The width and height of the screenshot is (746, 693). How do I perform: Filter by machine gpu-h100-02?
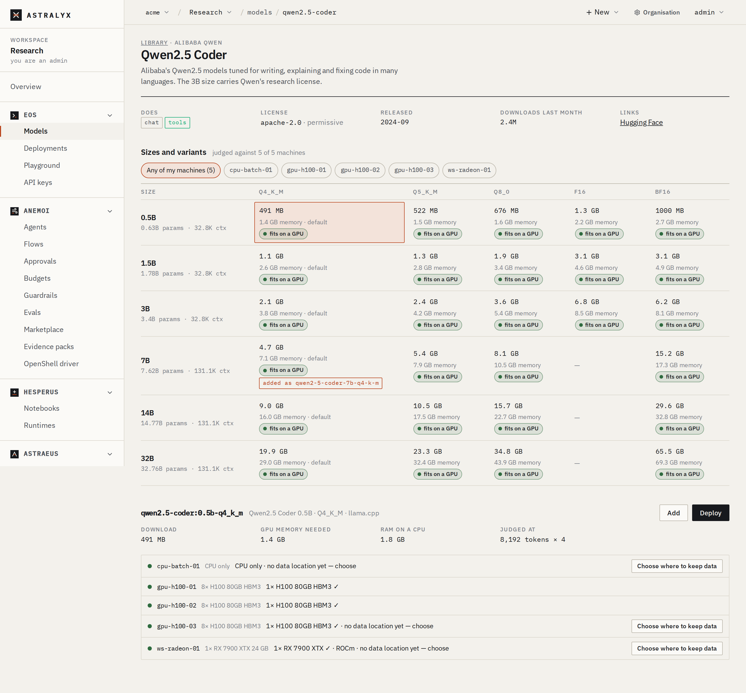[x=360, y=170]
